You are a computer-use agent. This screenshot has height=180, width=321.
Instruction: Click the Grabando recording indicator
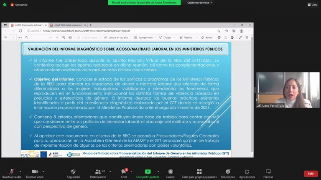point(19,5)
